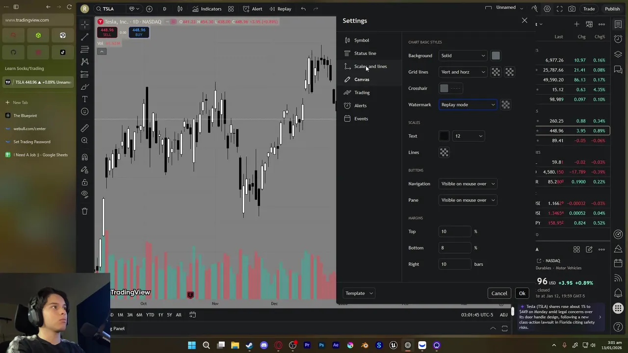This screenshot has width=628, height=353.
Task: Pick the Watermark color swatch
Action: 505,104
